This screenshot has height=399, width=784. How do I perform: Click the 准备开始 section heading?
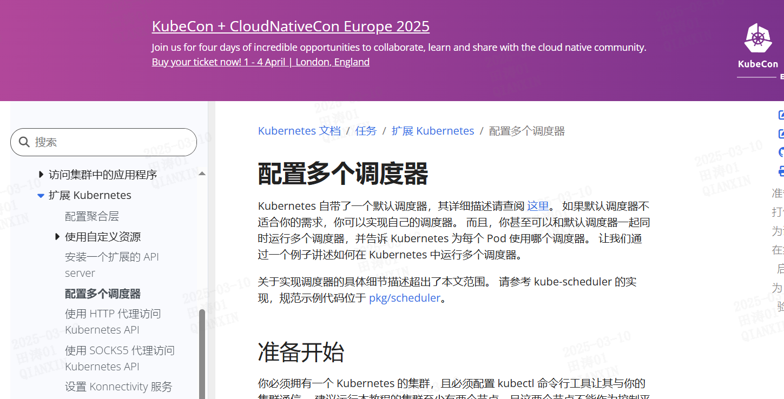pyautogui.click(x=301, y=352)
